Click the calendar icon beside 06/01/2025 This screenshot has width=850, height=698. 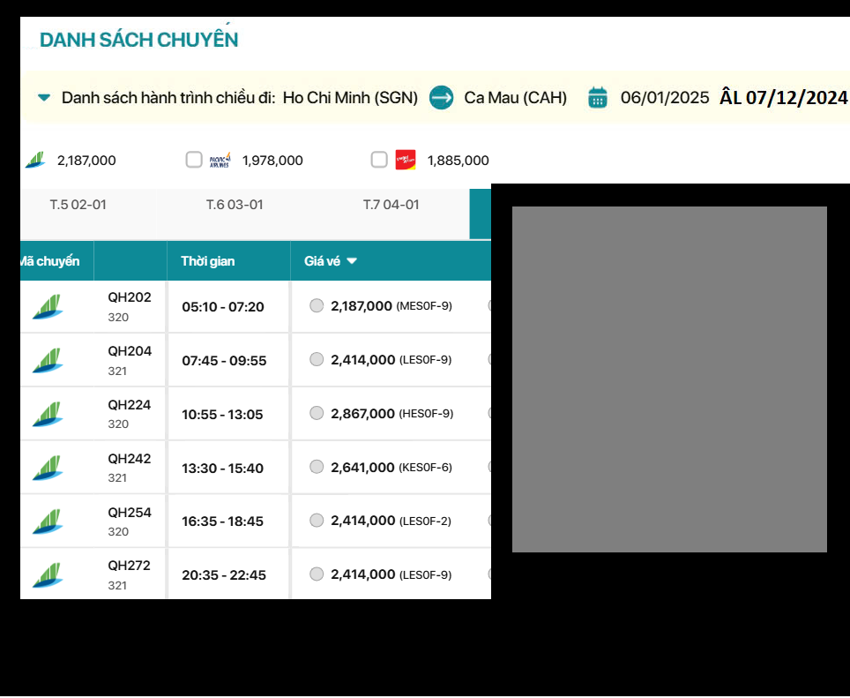[598, 97]
